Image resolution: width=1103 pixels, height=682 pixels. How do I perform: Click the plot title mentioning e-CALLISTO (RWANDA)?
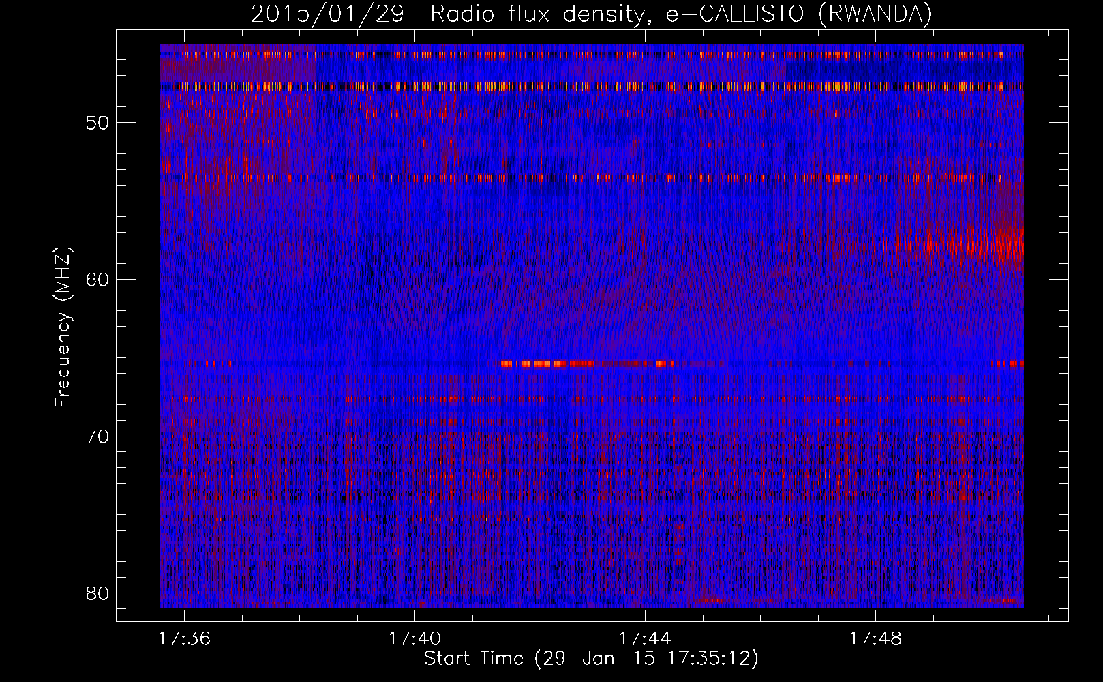(591, 14)
